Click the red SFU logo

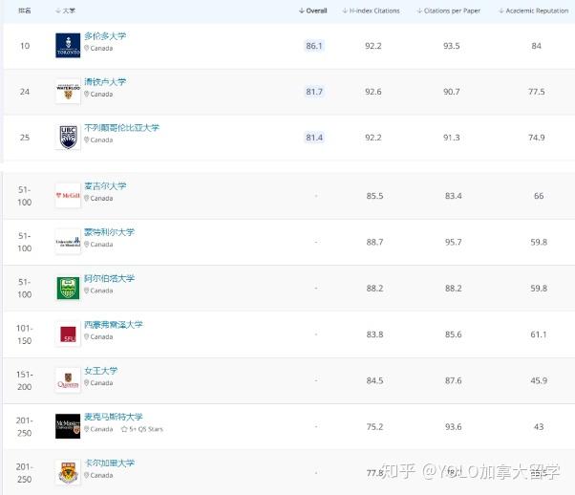(68, 334)
